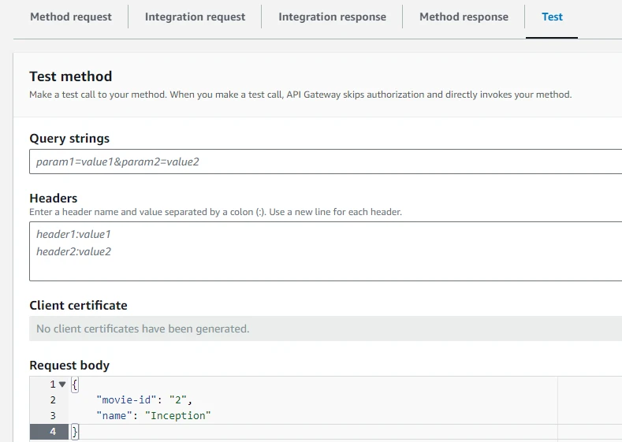Screen dimensions: 622x442
Task: Click the "2" value in the request body
Action: 179,400
